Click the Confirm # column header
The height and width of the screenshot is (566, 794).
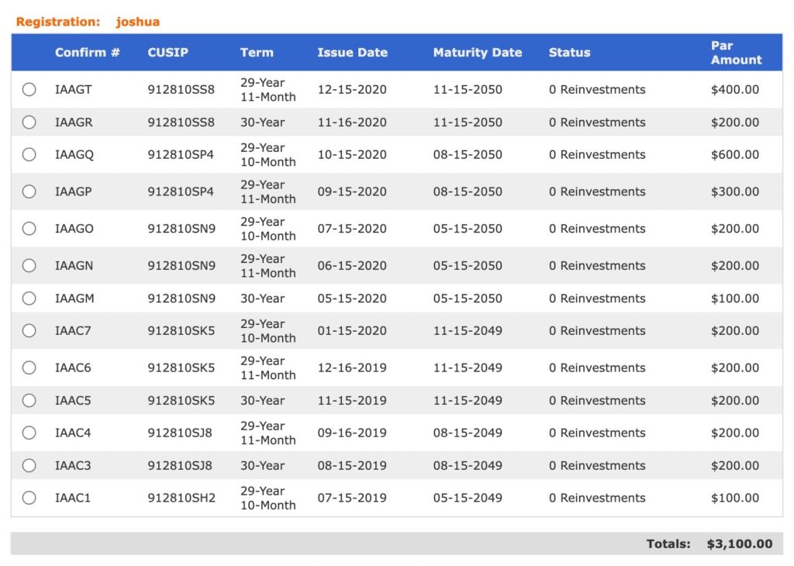(87, 53)
